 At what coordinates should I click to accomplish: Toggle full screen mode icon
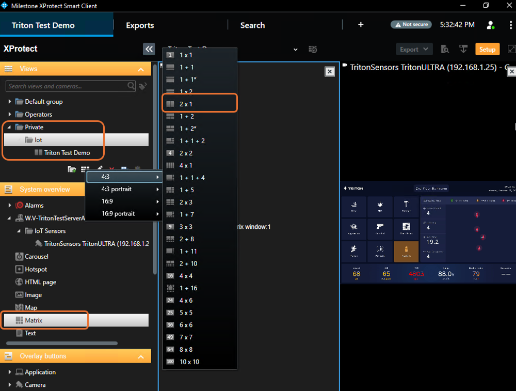click(x=512, y=50)
